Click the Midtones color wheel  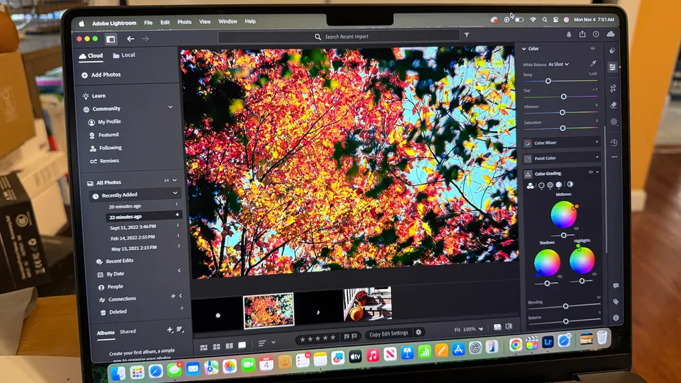point(563,215)
